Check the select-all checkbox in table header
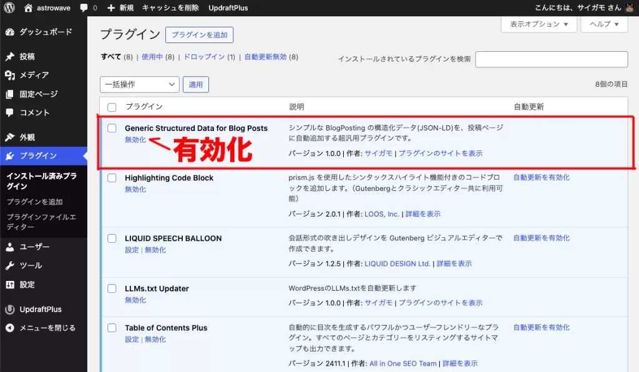639x372 pixels. tap(112, 107)
